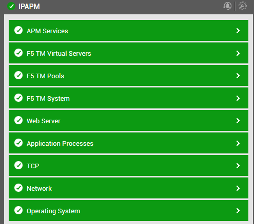
Task: Click the IPAPM title text
Action: [29, 7]
